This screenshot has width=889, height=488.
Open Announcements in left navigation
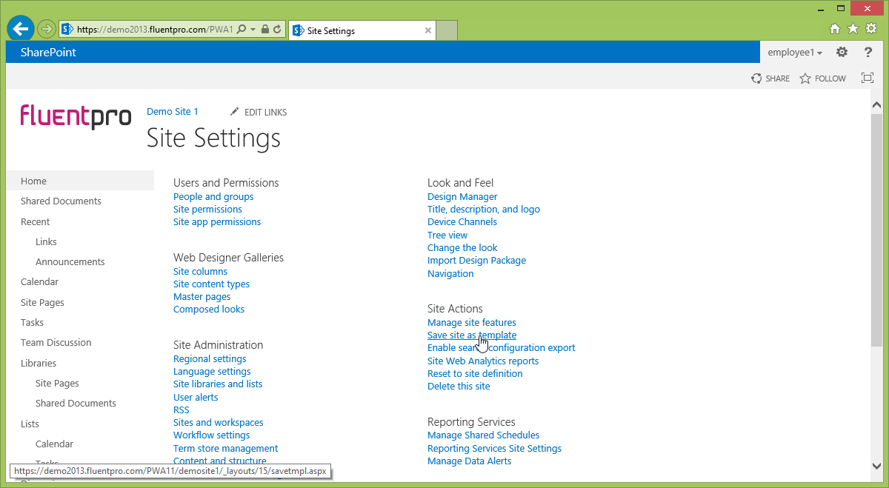coord(70,261)
